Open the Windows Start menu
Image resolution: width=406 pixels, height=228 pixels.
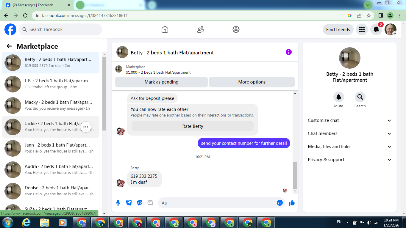click(7, 222)
